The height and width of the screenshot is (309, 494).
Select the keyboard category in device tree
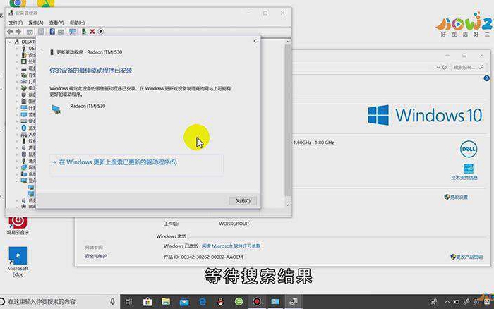click(28, 121)
